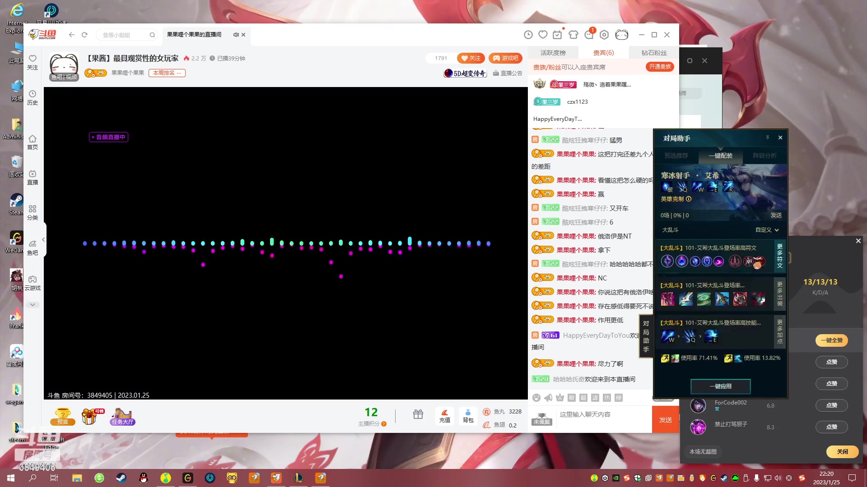
Task: Open QQ penguin icon in taskbar
Action: (x=144, y=478)
